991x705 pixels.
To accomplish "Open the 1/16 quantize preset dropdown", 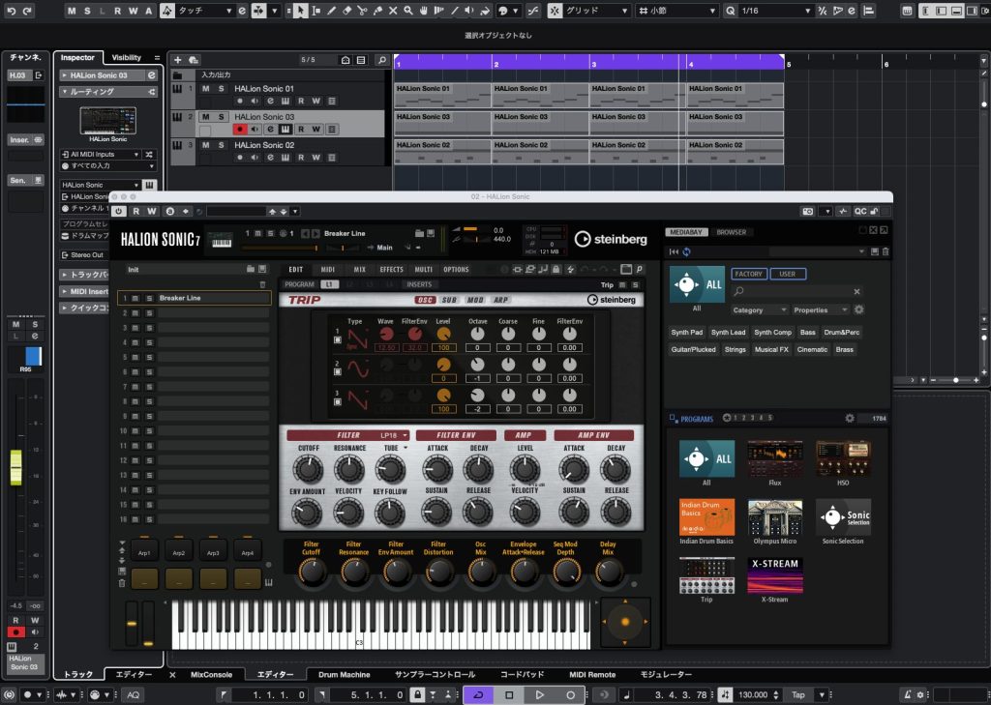I will 808,11.
